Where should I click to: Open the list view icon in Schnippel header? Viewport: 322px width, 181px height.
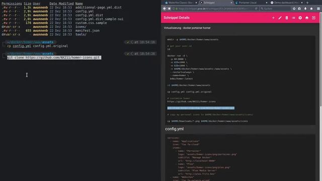[293, 18]
